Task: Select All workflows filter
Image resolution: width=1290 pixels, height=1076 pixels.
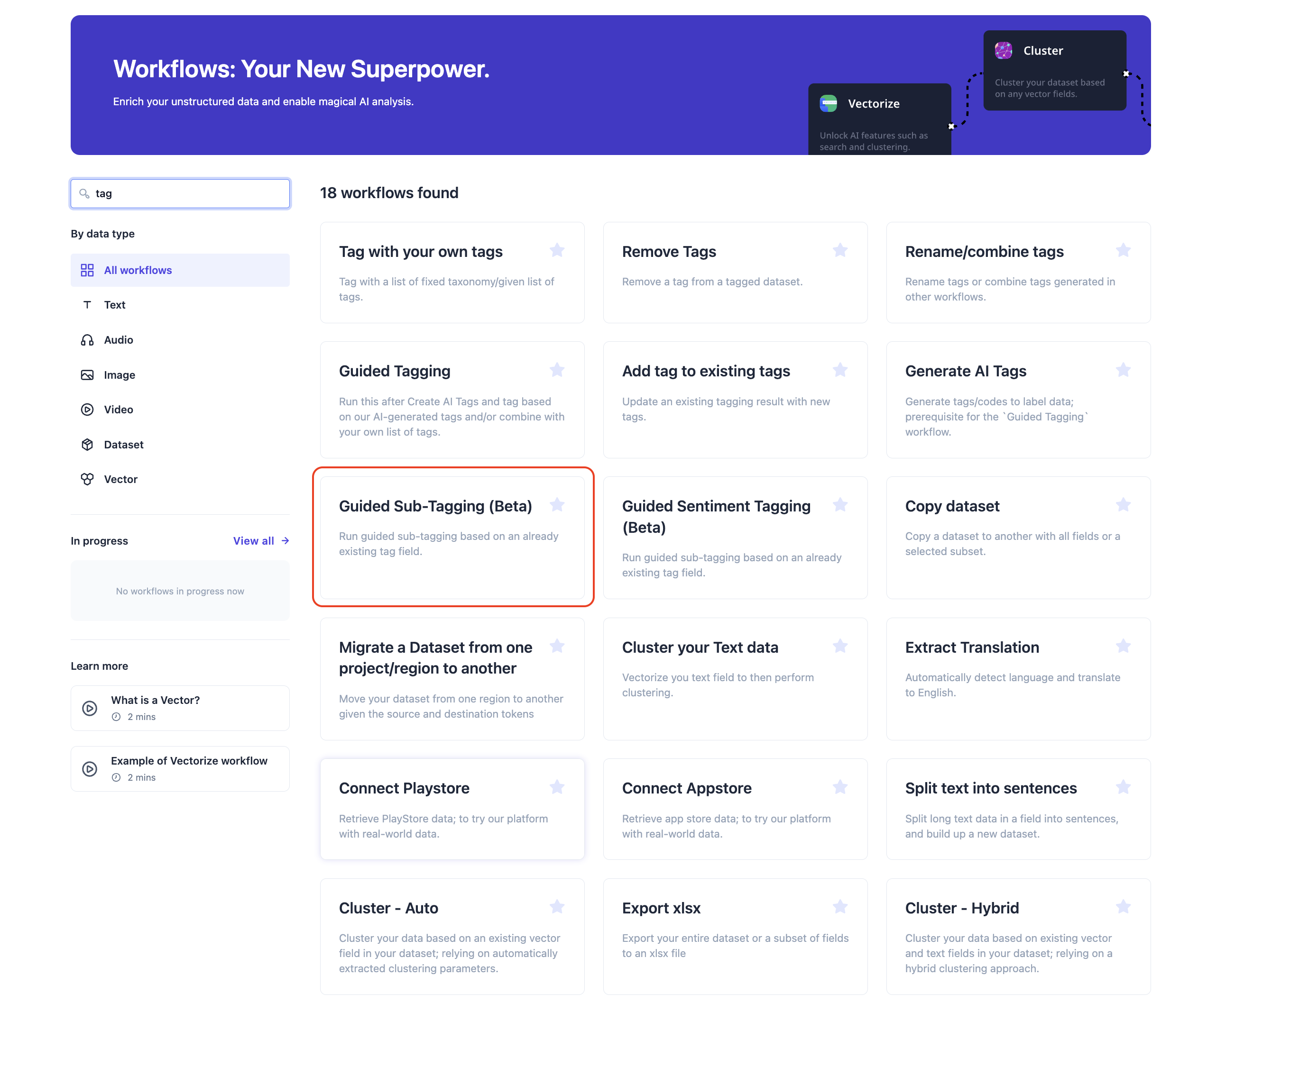Action: click(x=138, y=270)
